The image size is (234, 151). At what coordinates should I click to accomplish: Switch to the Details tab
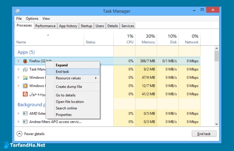pos(113,26)
